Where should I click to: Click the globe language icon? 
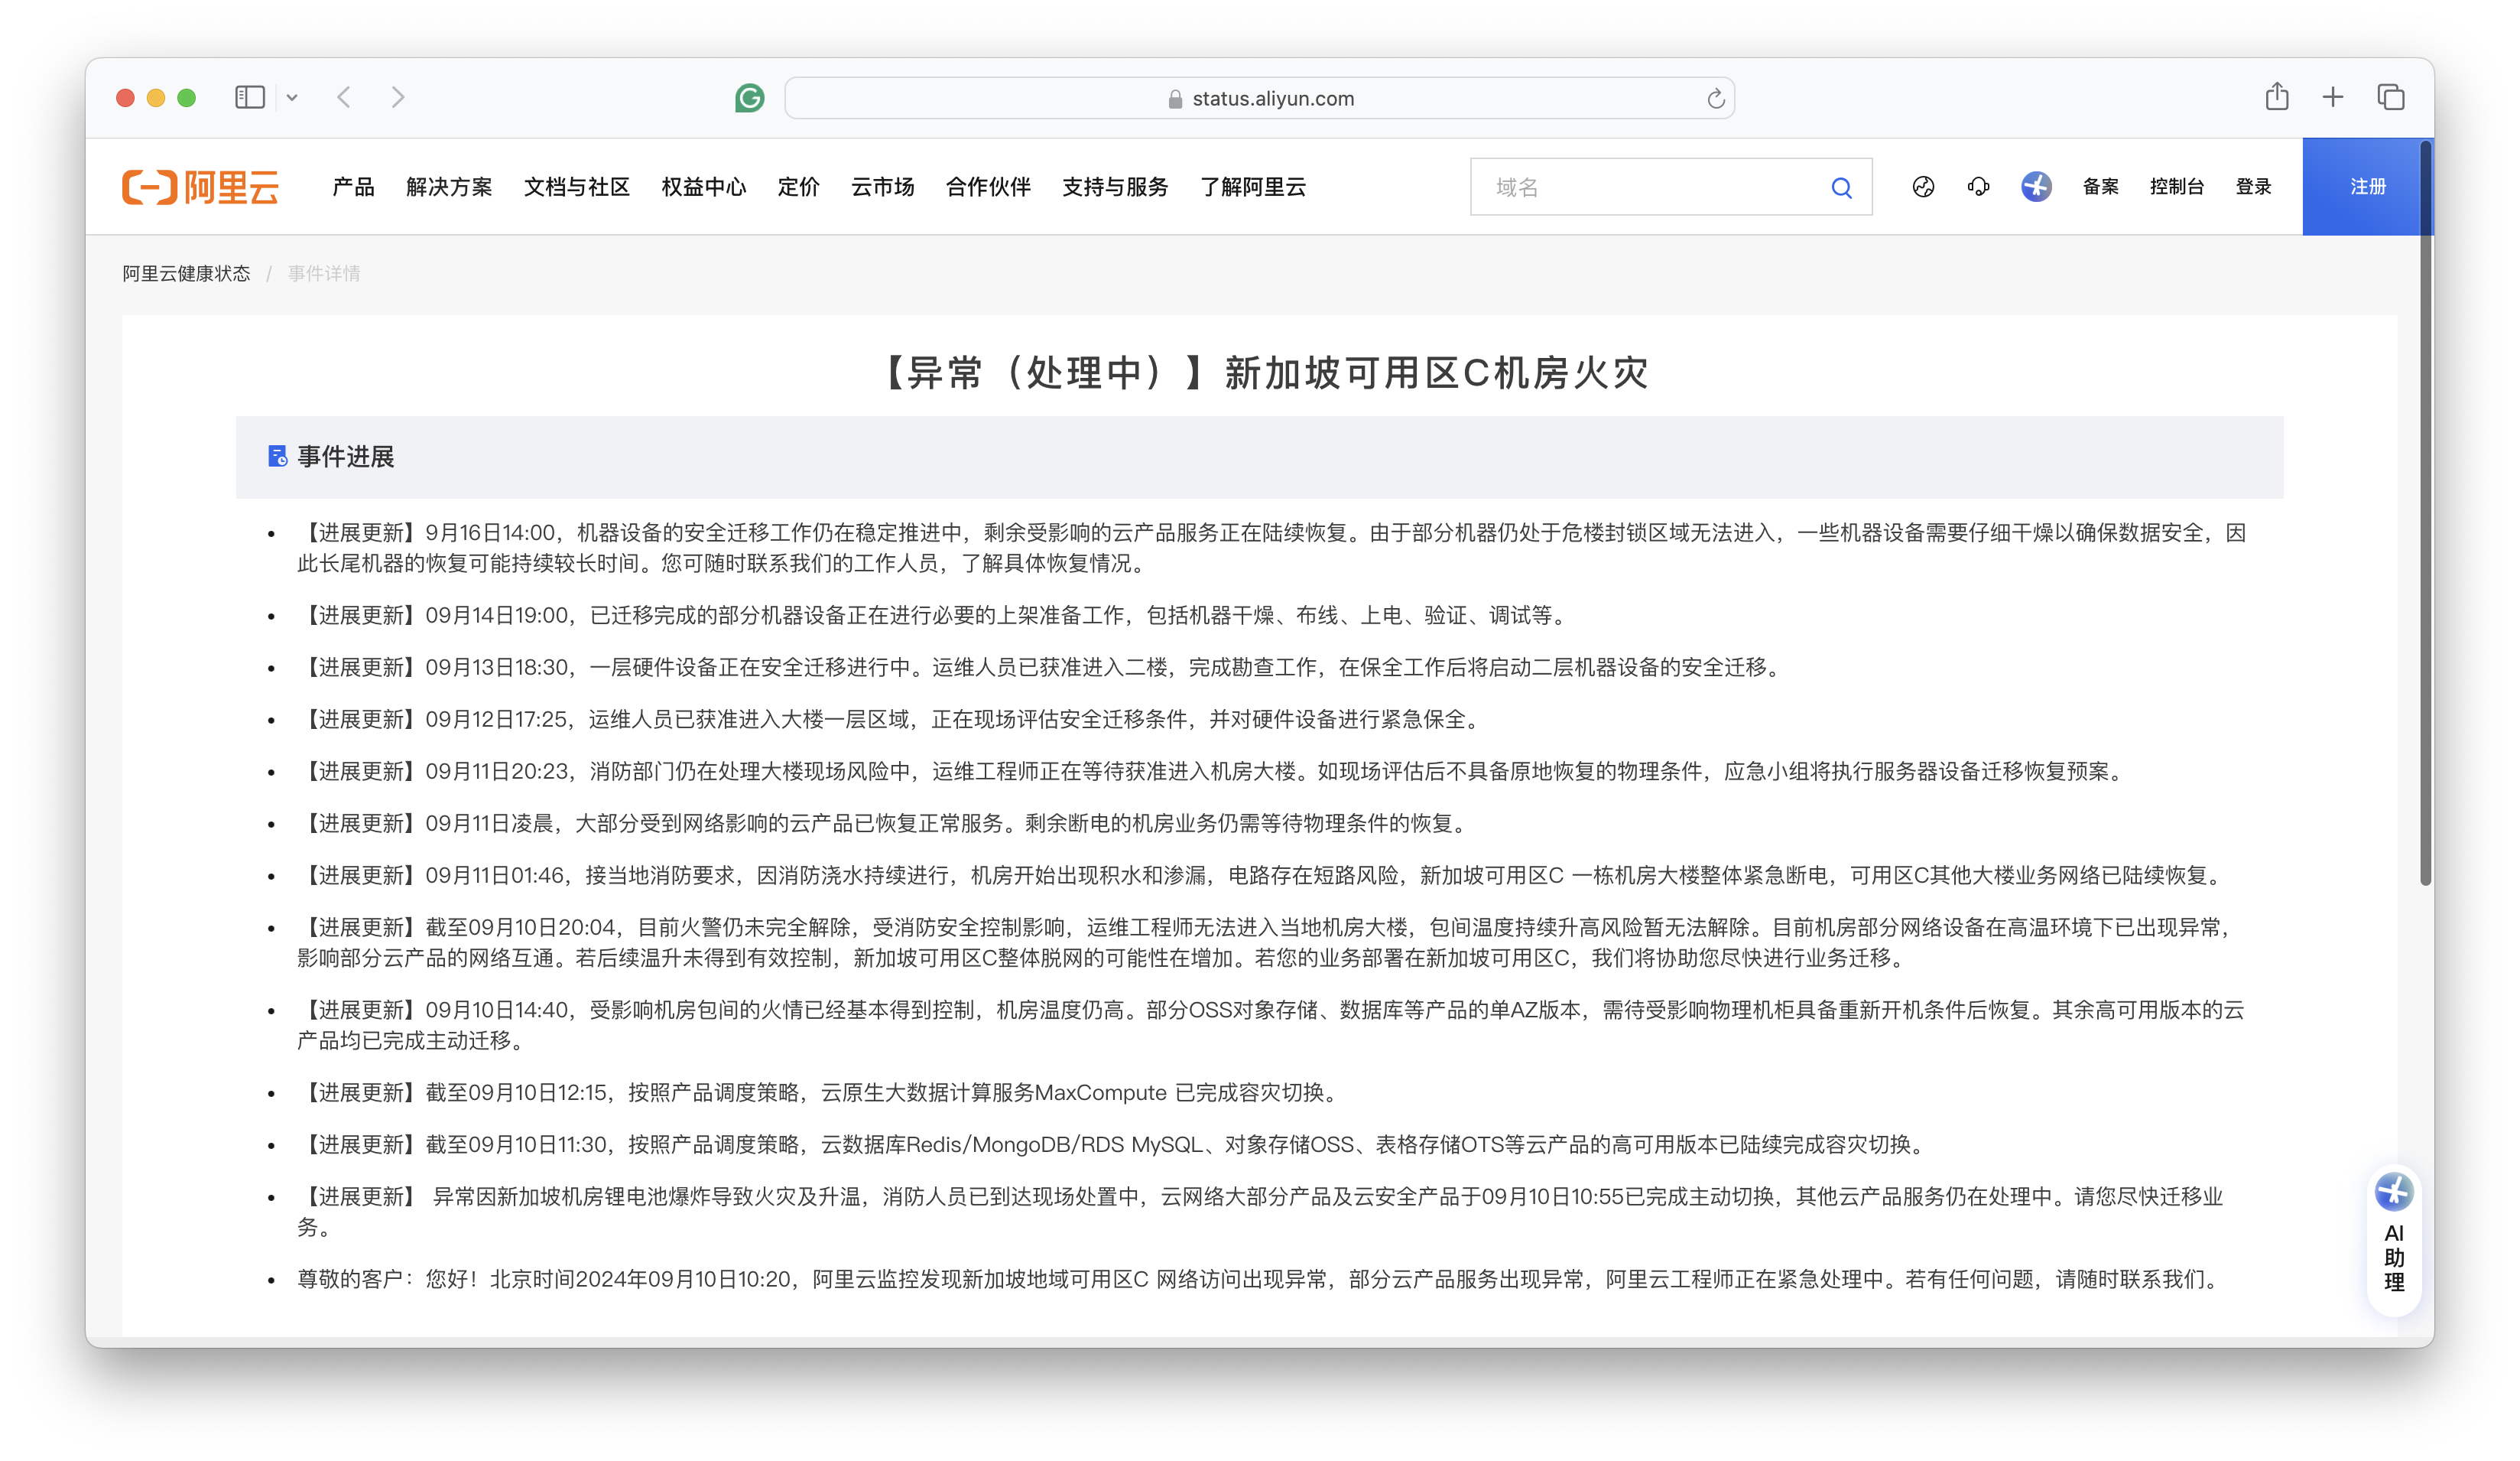click(1923, 187)
